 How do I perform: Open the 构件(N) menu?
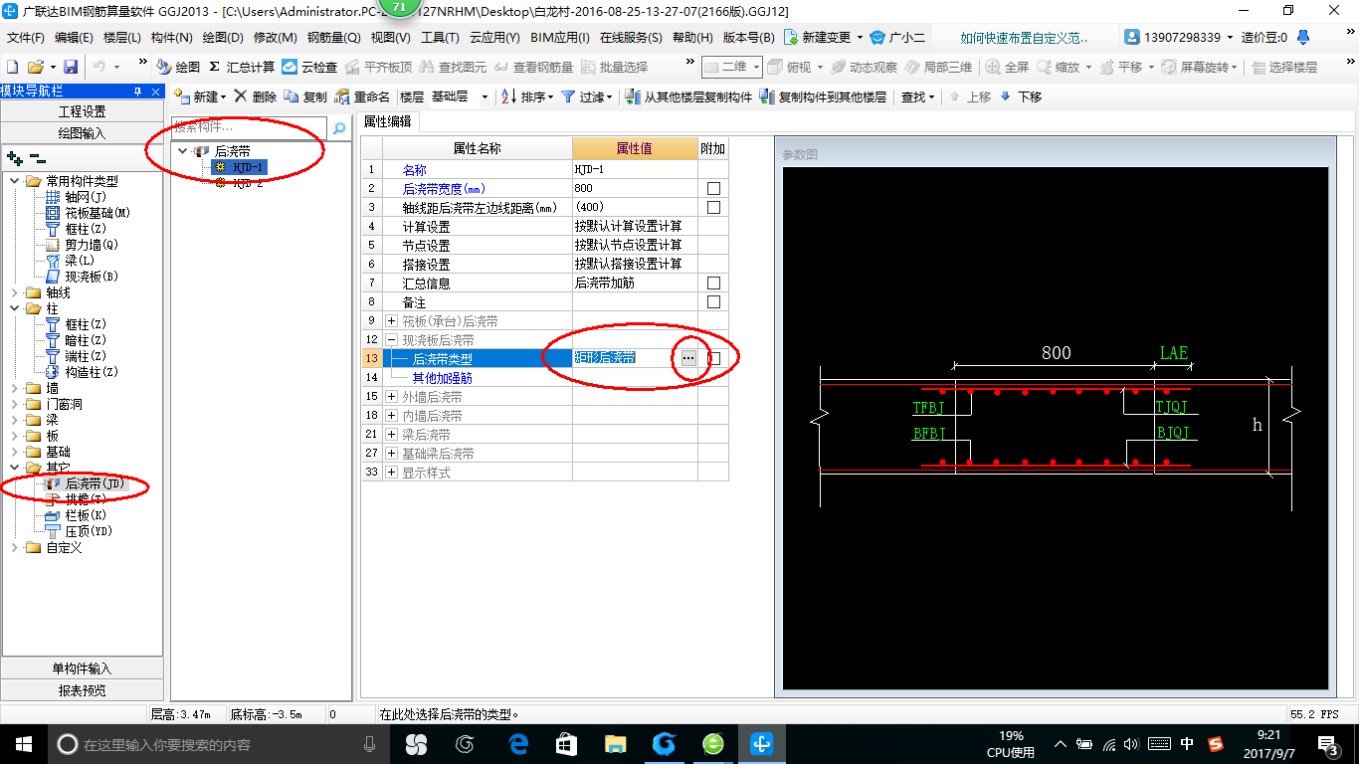tap(171, 38)
